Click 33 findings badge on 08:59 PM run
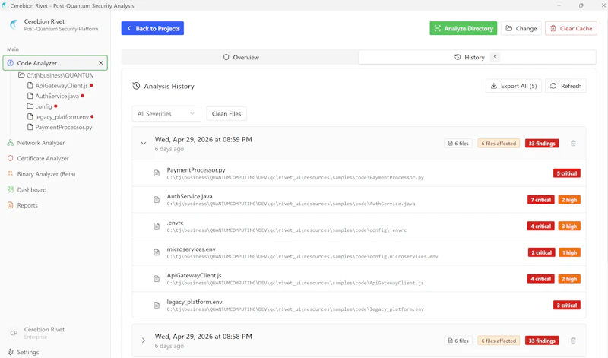The image size is (608, 358). pyautogui.click(x=542, y=144)
